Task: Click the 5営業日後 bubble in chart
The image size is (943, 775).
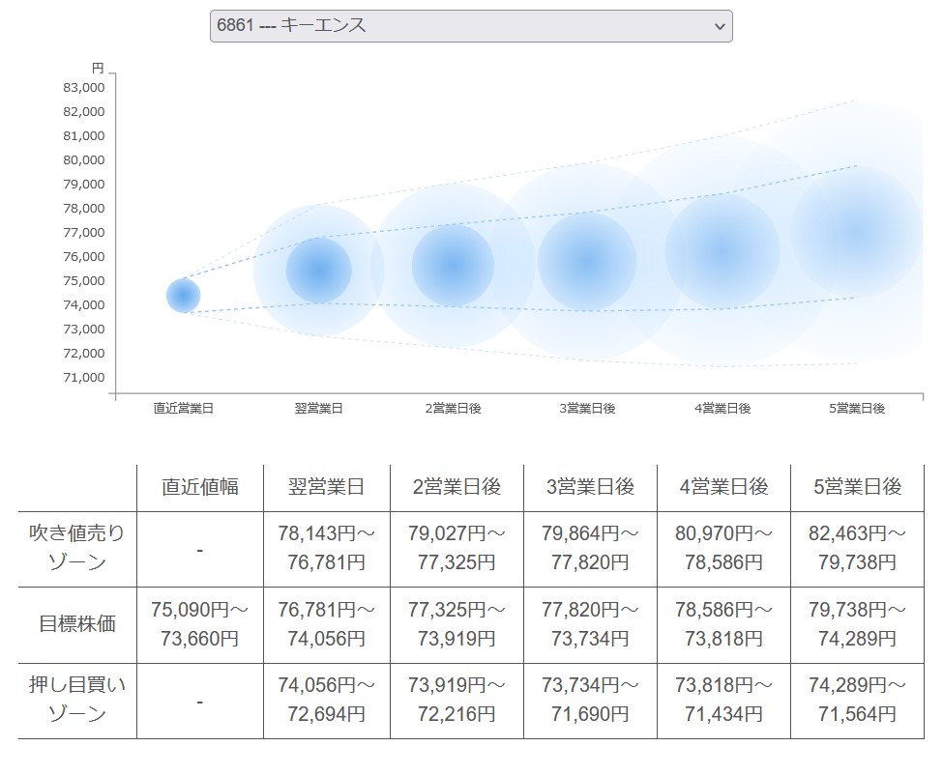Action: click(856, 231)
